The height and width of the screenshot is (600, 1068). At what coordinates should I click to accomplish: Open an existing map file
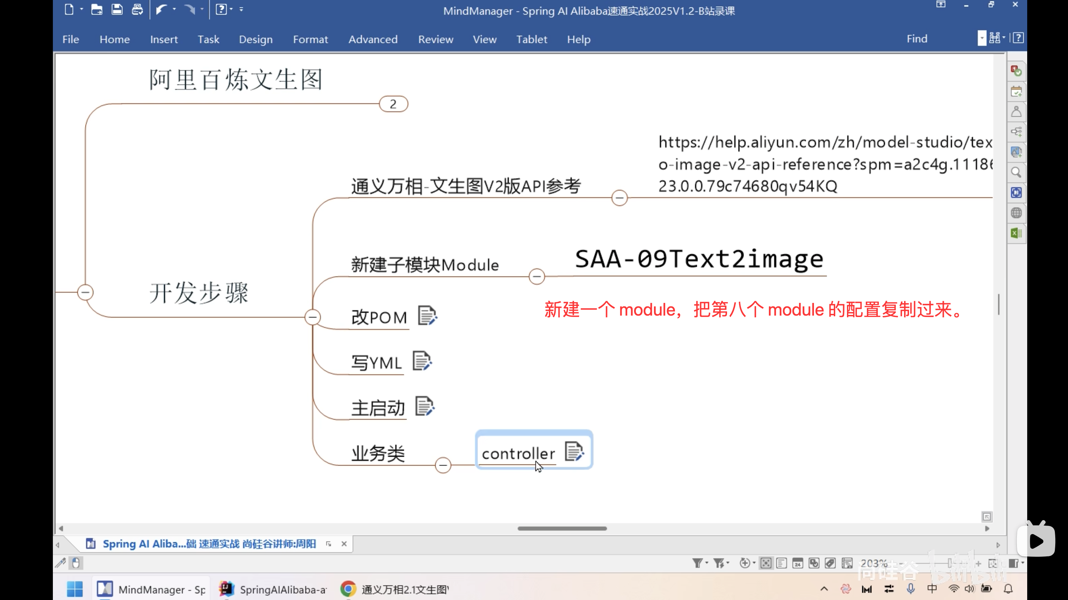tap(96, 9)
